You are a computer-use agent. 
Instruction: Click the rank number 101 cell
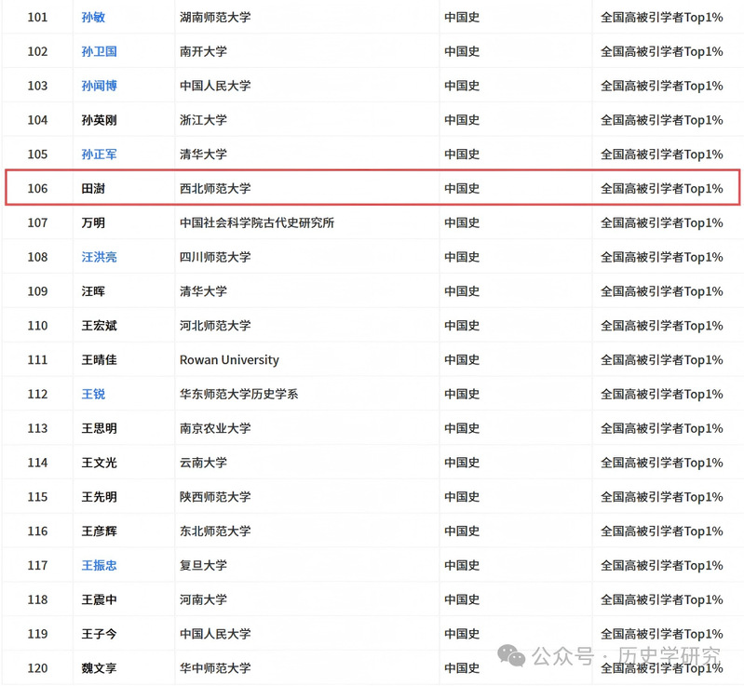point(37,17)
